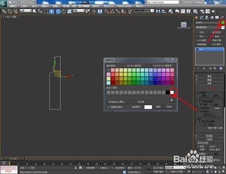Open the MAXScript menu

coord(124,6)
